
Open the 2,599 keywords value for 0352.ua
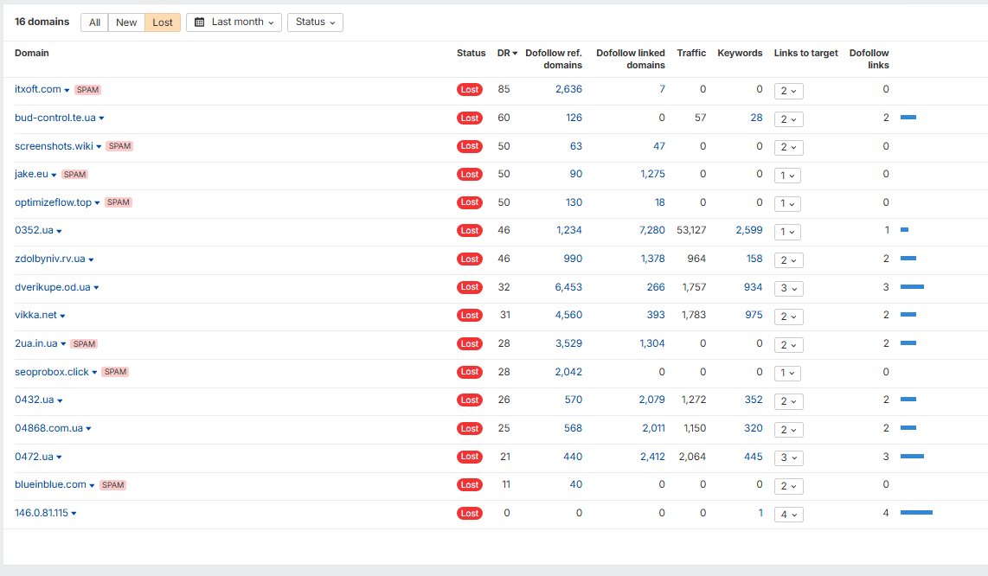pyautogui.click(x=749, y=231)
